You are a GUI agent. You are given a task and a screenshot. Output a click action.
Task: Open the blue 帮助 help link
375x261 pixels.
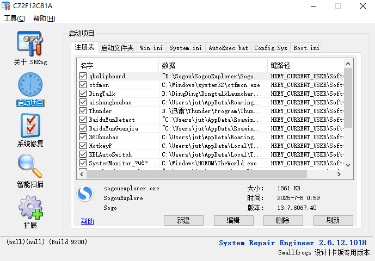(x=87, y=221)
